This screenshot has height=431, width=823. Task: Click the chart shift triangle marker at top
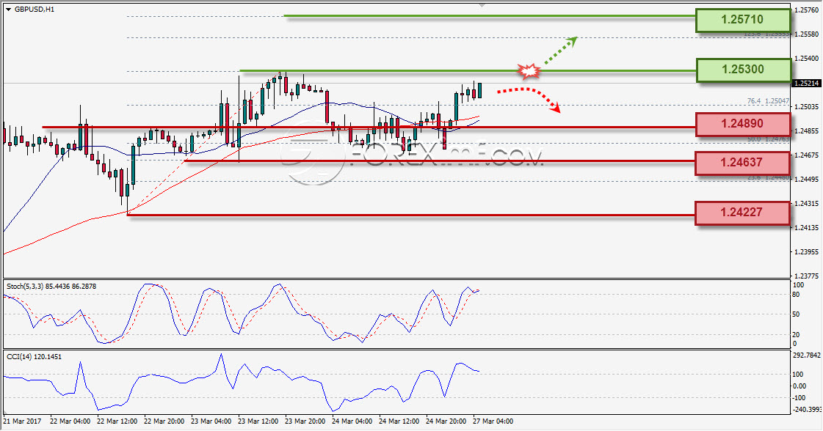coord(482,5)
